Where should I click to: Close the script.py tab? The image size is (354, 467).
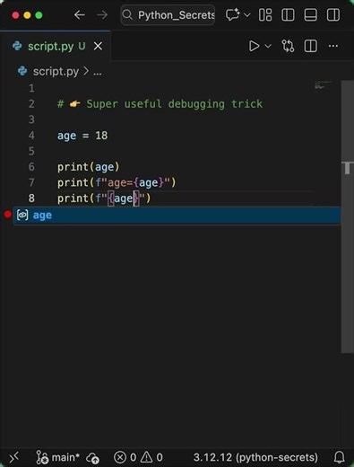coord(98,47)
